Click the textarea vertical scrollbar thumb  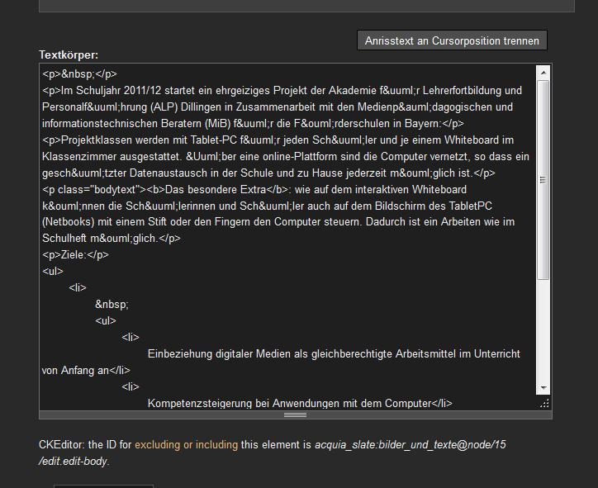543,179
